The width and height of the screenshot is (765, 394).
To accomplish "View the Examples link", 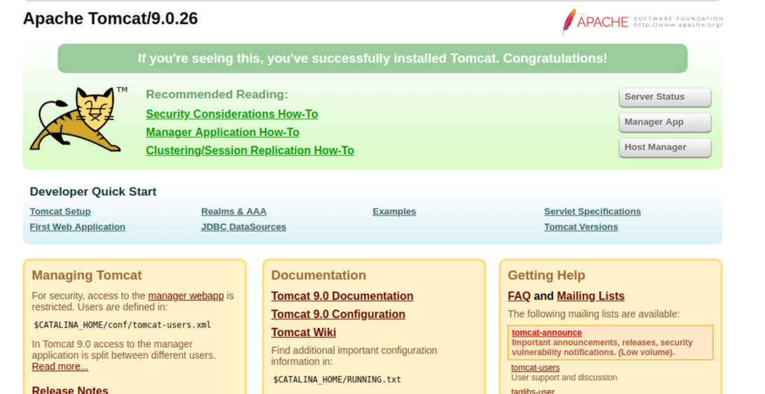I will click(394, 211).
